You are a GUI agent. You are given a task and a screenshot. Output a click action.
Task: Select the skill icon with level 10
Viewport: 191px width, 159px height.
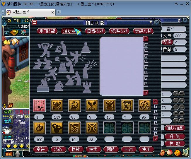[74, 128]
